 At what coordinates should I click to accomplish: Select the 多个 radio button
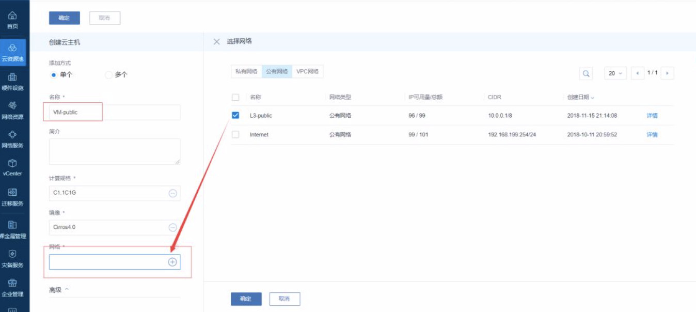pos(108,75)
